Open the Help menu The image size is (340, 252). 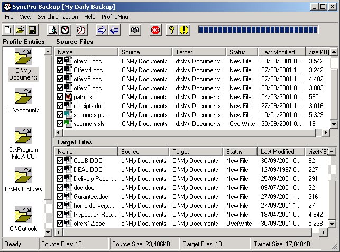point(90,17)
